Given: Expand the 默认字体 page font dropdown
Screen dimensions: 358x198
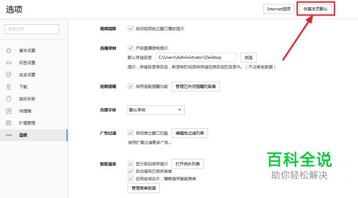Looking at the screenshot, I should (156, 110).
